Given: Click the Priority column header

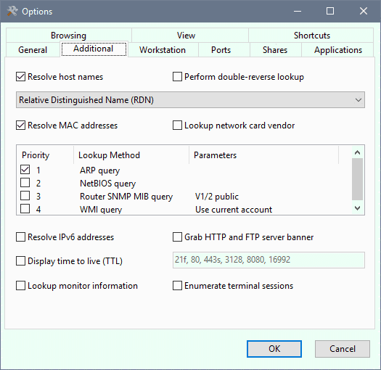Looking at the screenshot, I should tap(45, 155).
